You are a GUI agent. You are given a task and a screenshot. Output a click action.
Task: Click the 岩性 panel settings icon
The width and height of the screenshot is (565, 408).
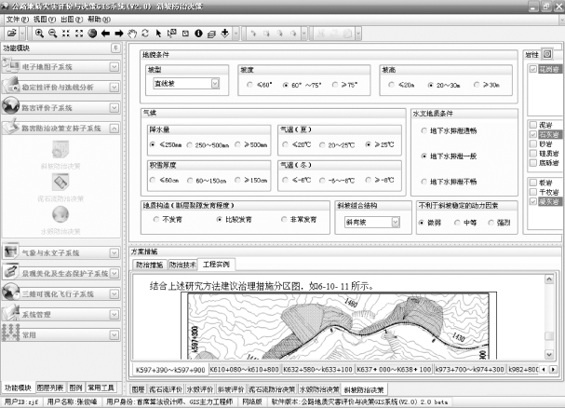click(x=547, y=54)
